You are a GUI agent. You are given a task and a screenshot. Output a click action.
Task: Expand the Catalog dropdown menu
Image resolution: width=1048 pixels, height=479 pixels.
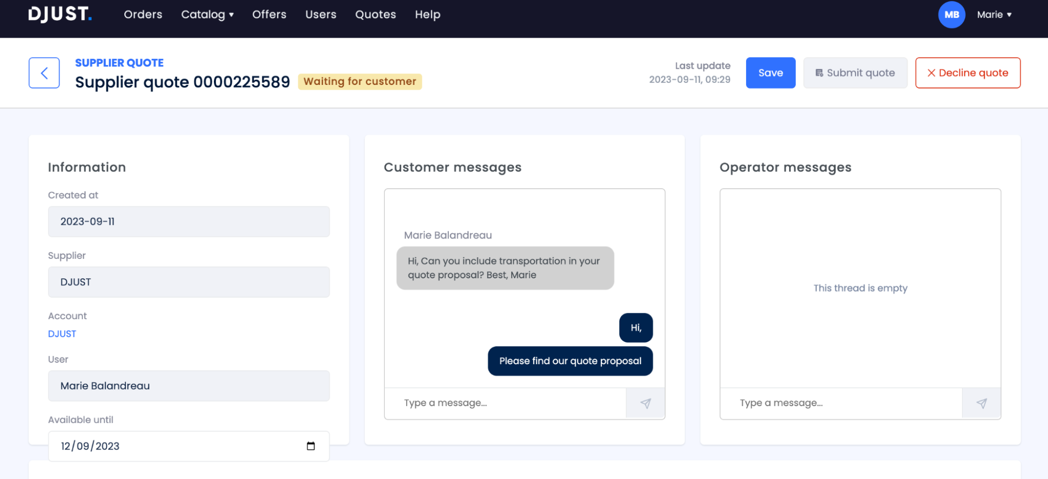point(207,15)
